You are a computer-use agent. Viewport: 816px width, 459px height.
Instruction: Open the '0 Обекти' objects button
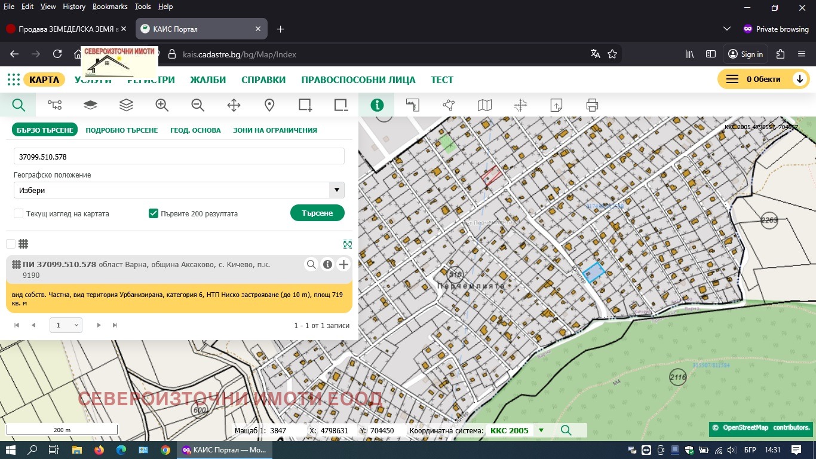click(x=763, y=79)
